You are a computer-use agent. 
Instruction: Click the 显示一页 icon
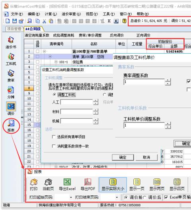137,185
